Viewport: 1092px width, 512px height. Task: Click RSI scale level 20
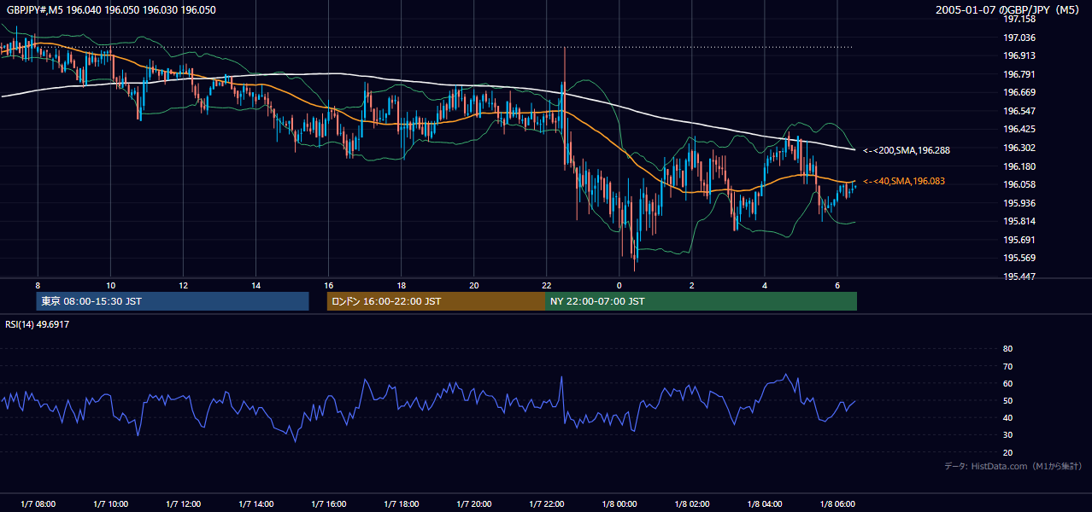1007,452
